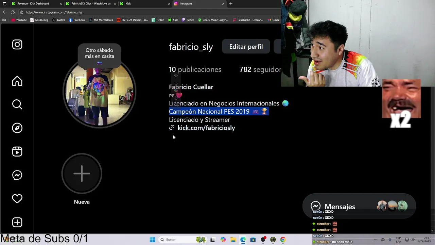Image resolution: width=435 pixels, height=245 pixels.
Task: Close the Revenue - Kick Dashboard tab
Action: coord(61,3)
